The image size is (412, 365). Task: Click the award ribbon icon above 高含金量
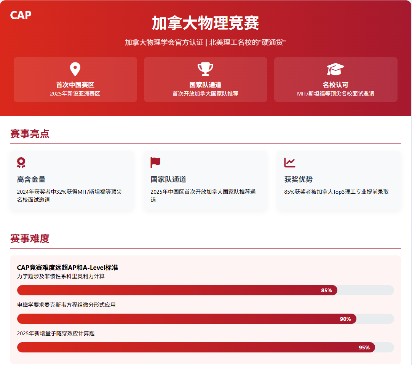point(21,163)
